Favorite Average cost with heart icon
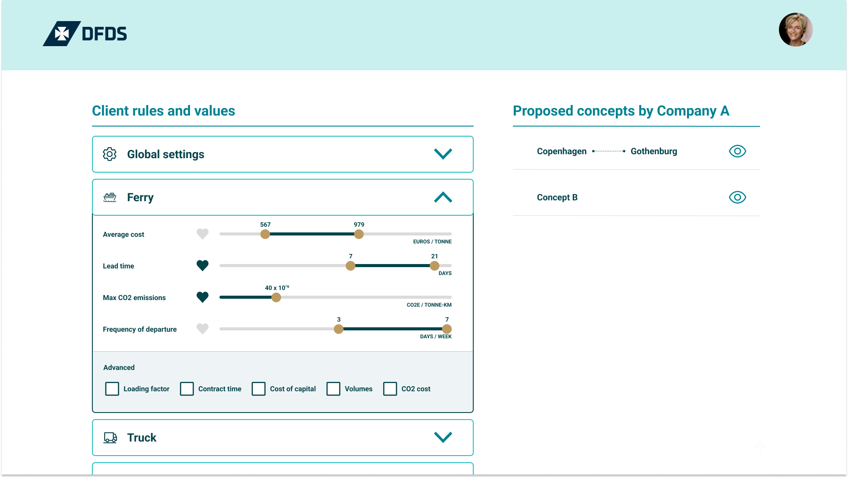 tap(202, 234)
